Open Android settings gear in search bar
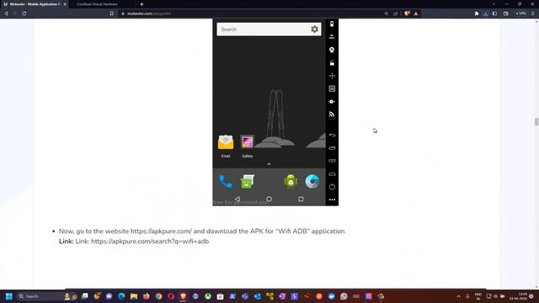The height and width of the screenshot is (303, 539). [x=314, y=29]
